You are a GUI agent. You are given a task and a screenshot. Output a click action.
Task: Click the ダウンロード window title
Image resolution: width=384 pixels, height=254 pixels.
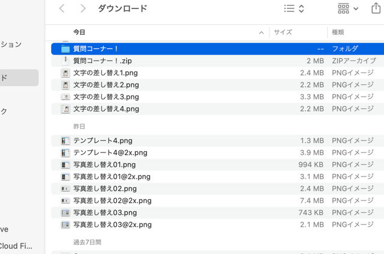pyautogui.click(x=122, y=8)
